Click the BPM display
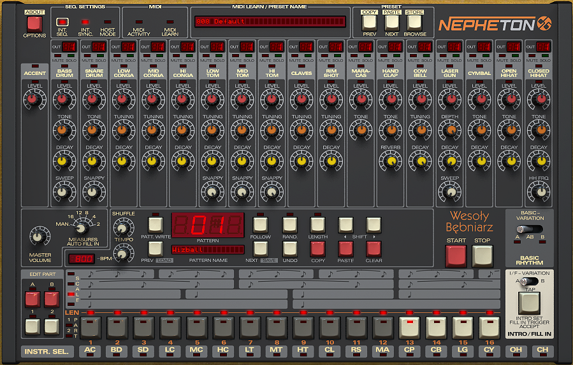The image size is (573, 365). 82,259
